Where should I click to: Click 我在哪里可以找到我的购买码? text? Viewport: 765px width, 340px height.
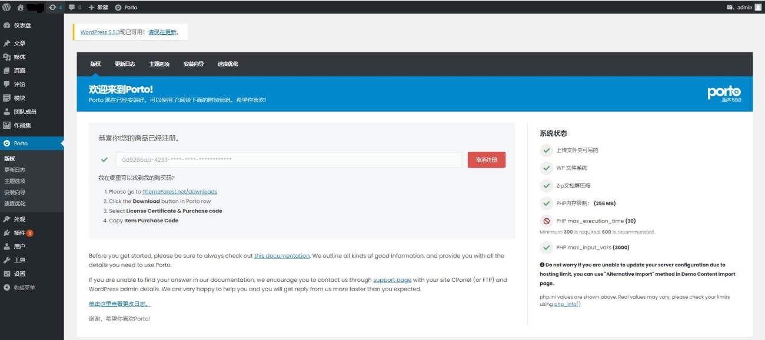pos(137,178)
